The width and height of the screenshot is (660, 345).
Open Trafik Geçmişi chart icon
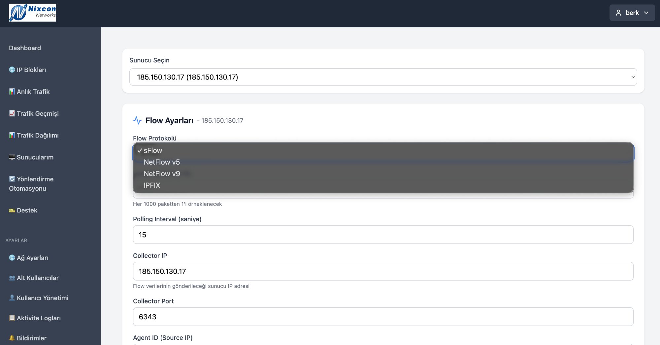12,113
